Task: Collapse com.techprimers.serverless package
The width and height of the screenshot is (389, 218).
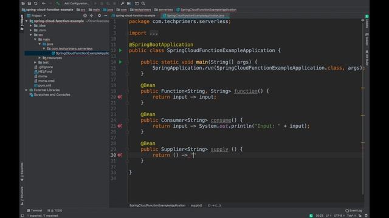Action: pyautogui.click(x=44, y=48)
